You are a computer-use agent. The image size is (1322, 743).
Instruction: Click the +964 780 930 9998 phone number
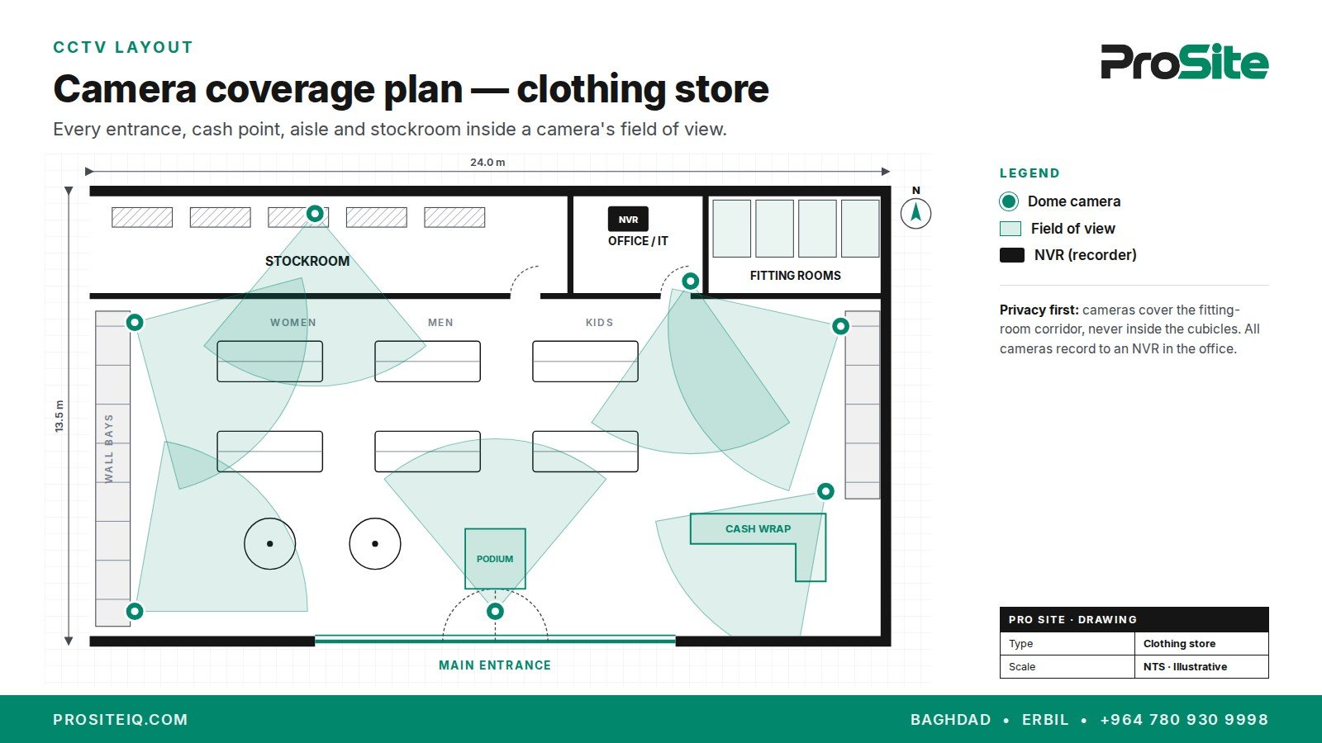[x=1184, y=720]
